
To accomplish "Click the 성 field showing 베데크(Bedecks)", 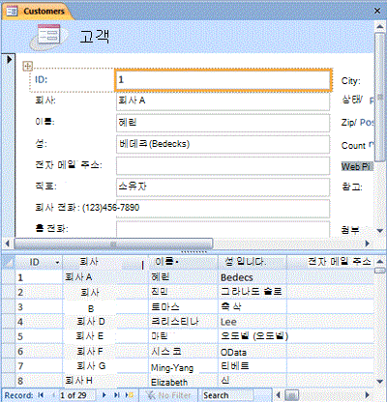I will [223, 144].
